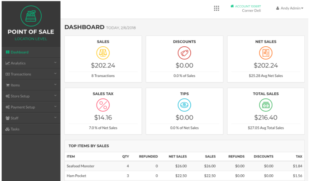Open the Tasks sidebar item
Screen dimensions: 310x181
(x=31, y=129)
